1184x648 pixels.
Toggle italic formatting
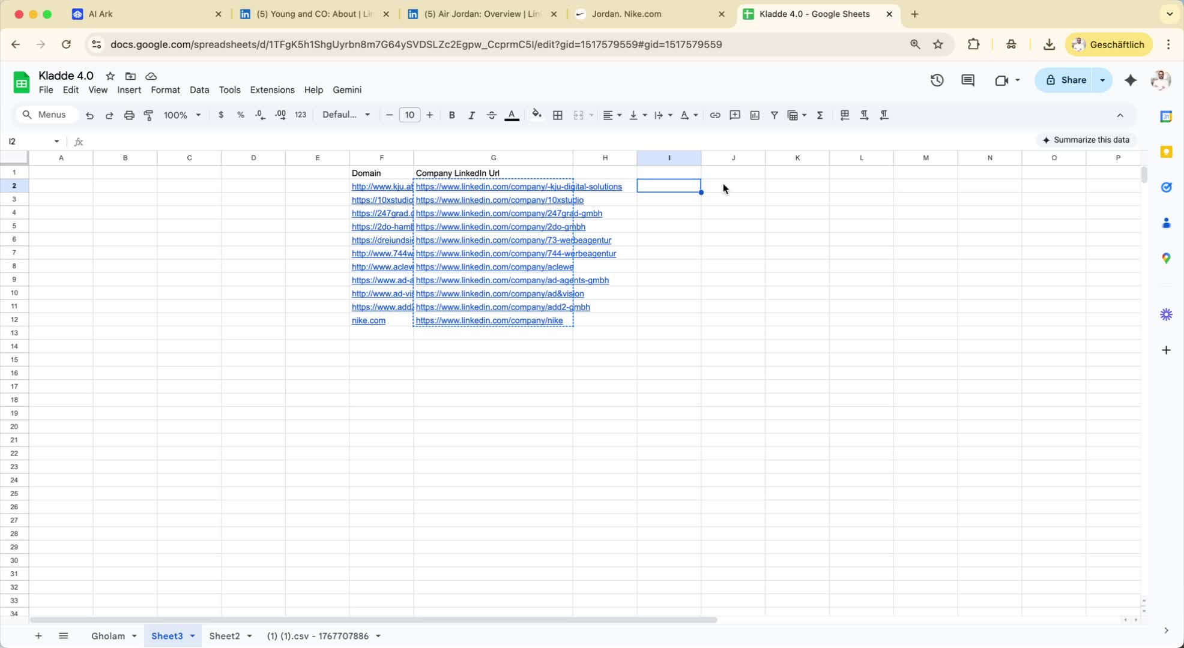pos(471,115)
